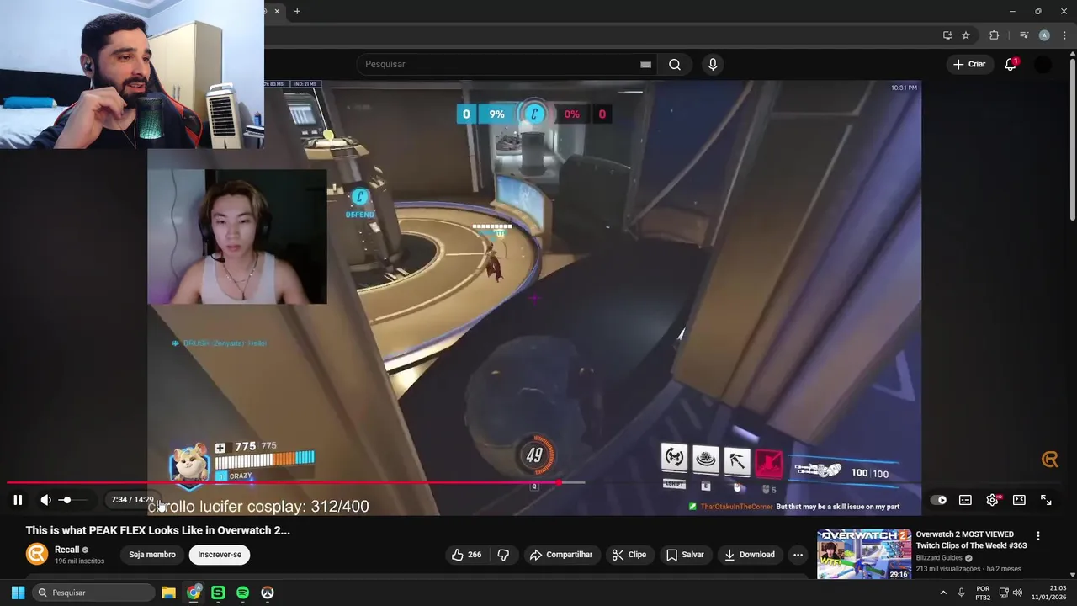This screenshot has width=1077, height=606.
Task: Open File Explorer from the taskbar
Action: pyautogui.click(x=168, y=593)
